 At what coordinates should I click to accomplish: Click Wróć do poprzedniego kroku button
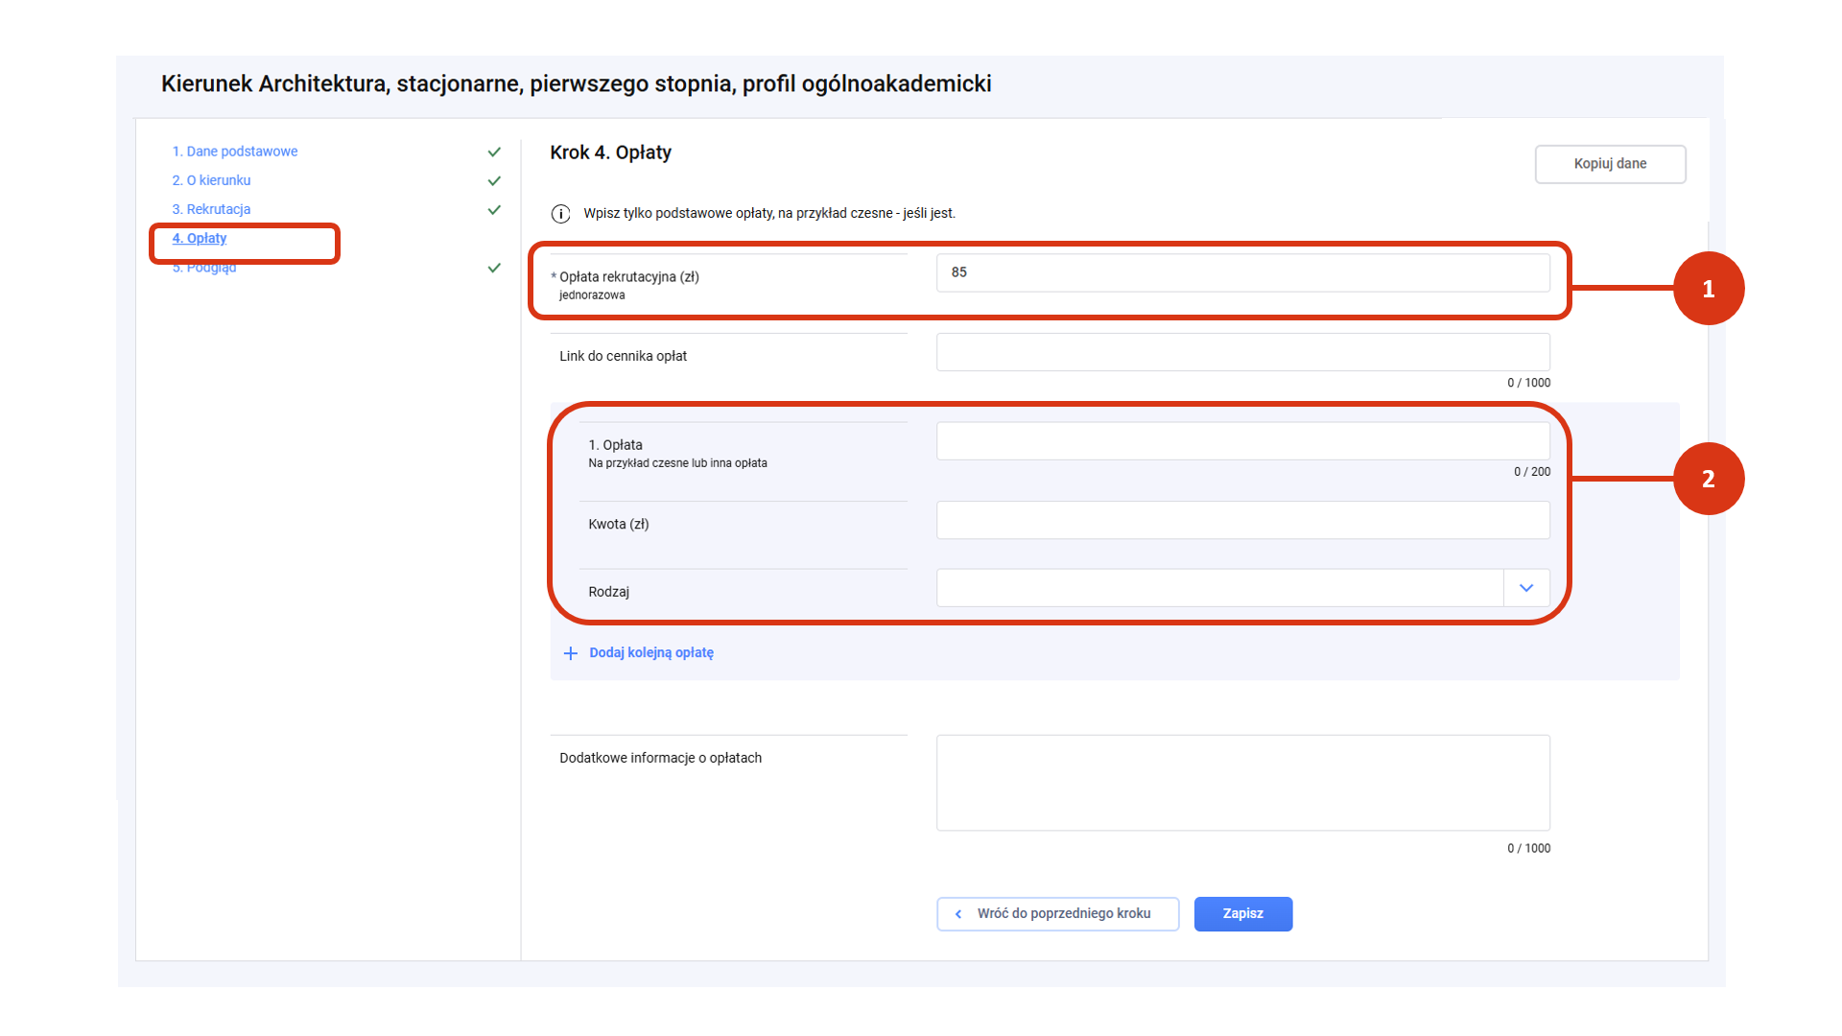pos(1057,914)
